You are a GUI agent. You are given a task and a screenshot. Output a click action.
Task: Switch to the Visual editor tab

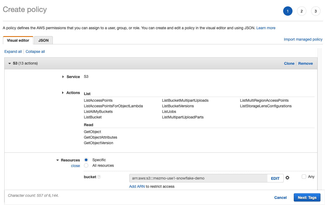click(18, 40)
